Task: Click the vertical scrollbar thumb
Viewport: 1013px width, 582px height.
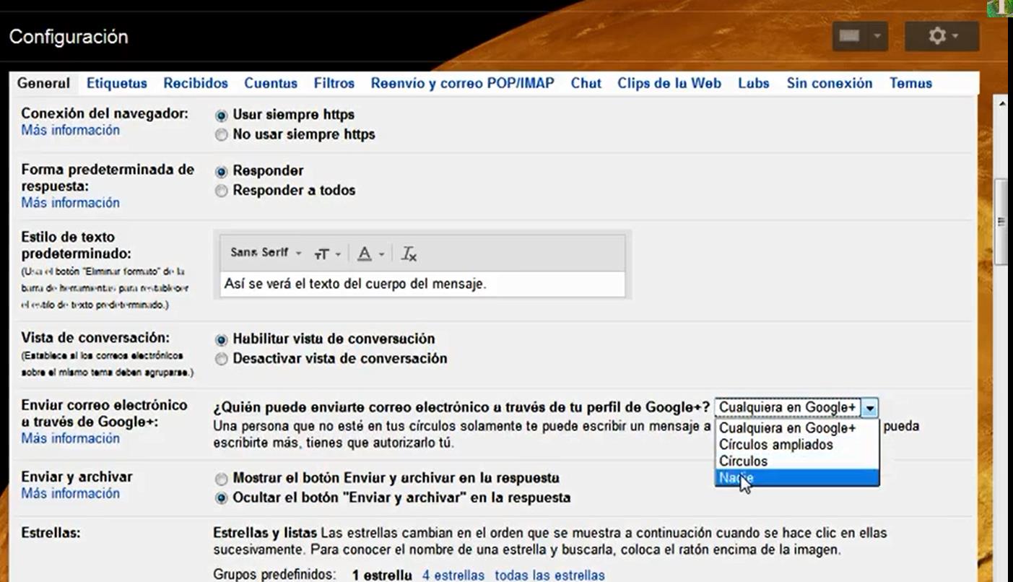Action: pyautogui.click(x=1002, y=222)
